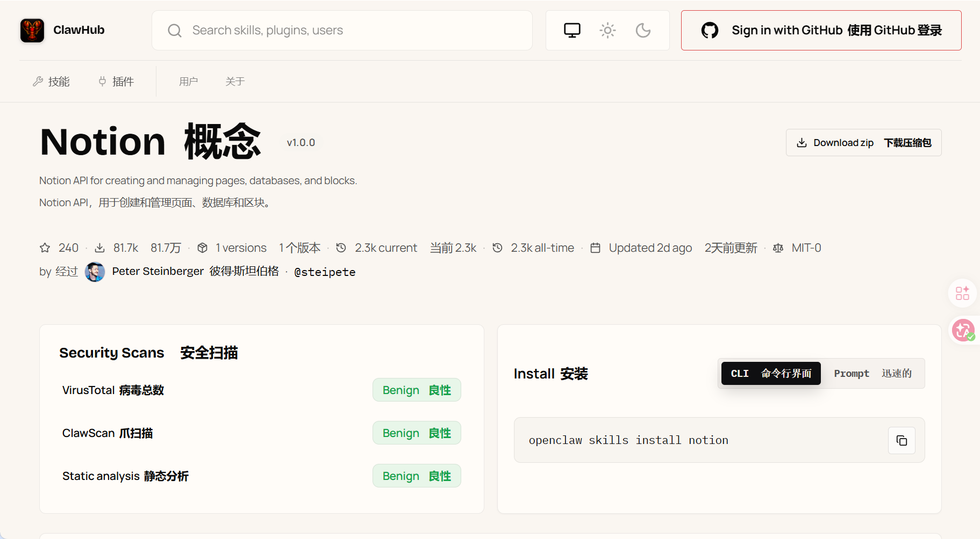Click the 81.7k downloads count
Viewport: 980px width, 539px height.
click(126, 248)
